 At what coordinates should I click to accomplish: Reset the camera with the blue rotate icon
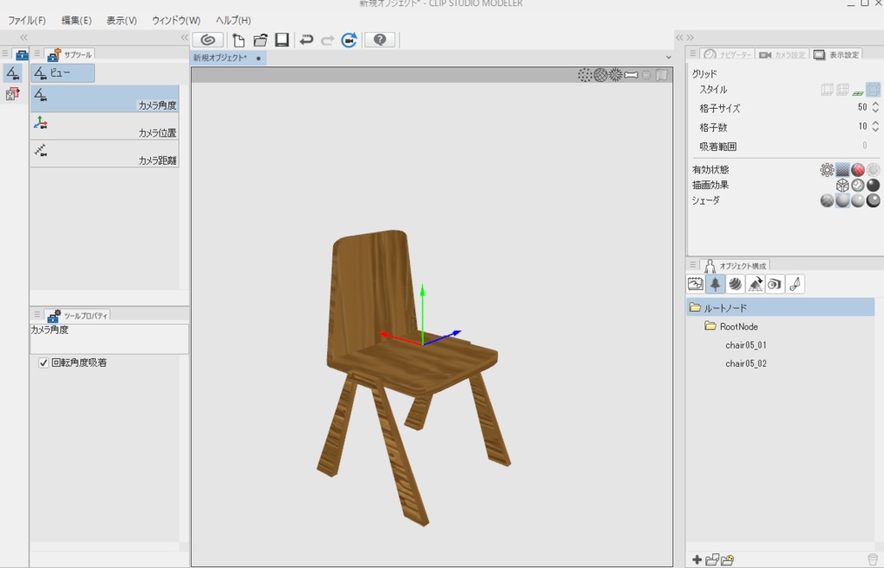[349, 40]
